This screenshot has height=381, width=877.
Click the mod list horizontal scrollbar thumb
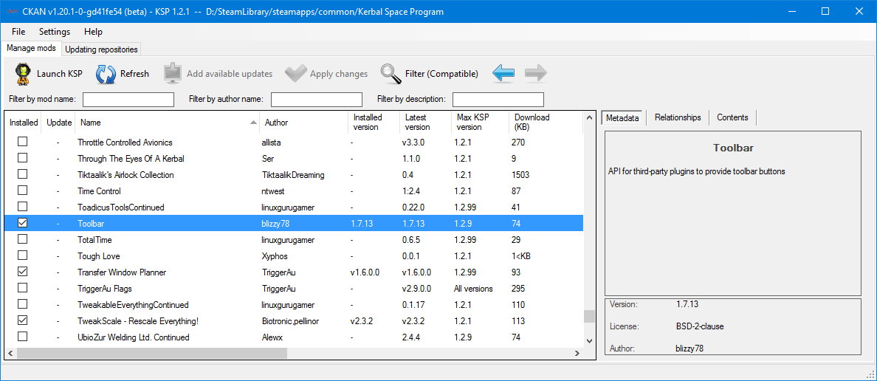(x=151, y=353)
